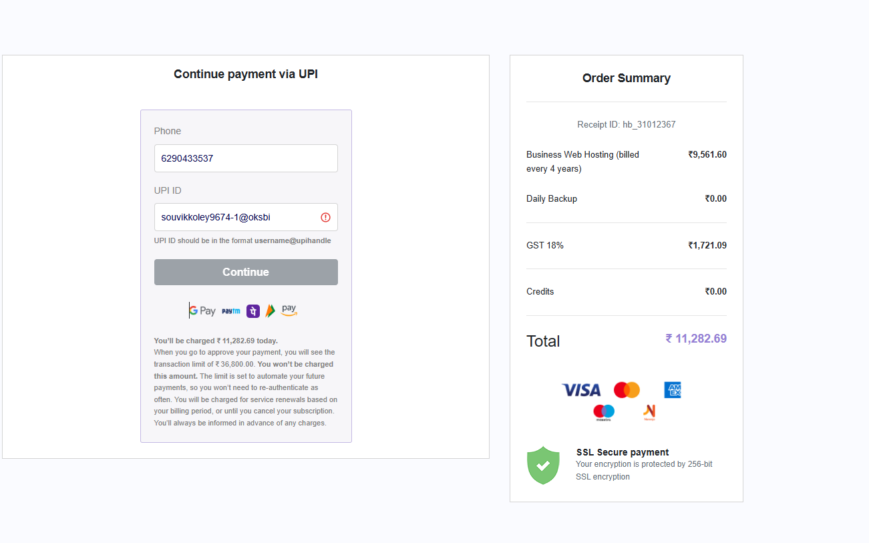Click the Visa card logo
869x543 pixels.
(x=581, y=390)
